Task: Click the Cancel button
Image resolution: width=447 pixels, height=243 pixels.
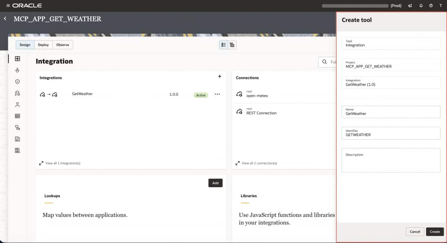Action: 415,232
